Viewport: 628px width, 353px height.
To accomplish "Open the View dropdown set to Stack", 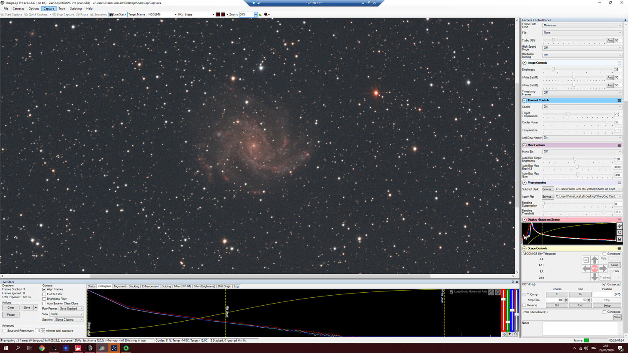I will pos(67,314).
